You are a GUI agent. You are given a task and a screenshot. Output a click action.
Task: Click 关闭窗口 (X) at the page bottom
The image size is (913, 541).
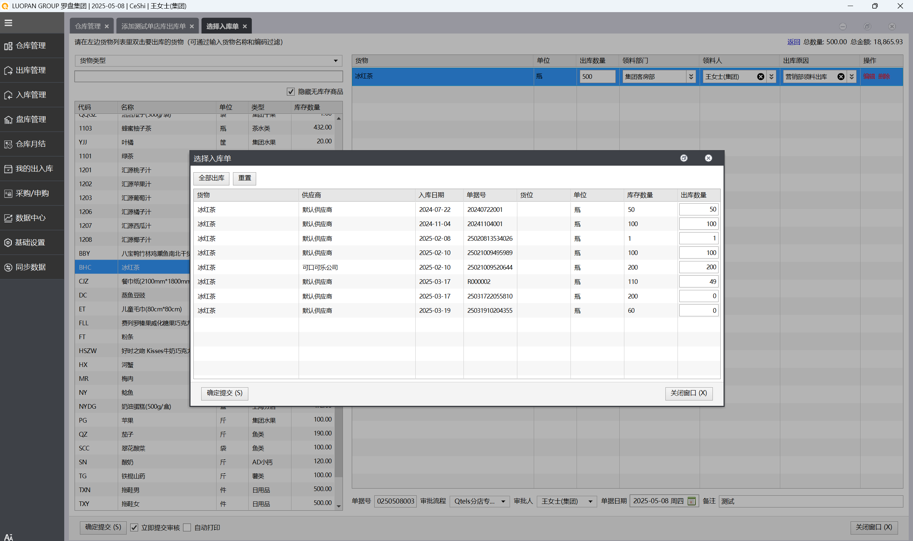coord(874,527)
